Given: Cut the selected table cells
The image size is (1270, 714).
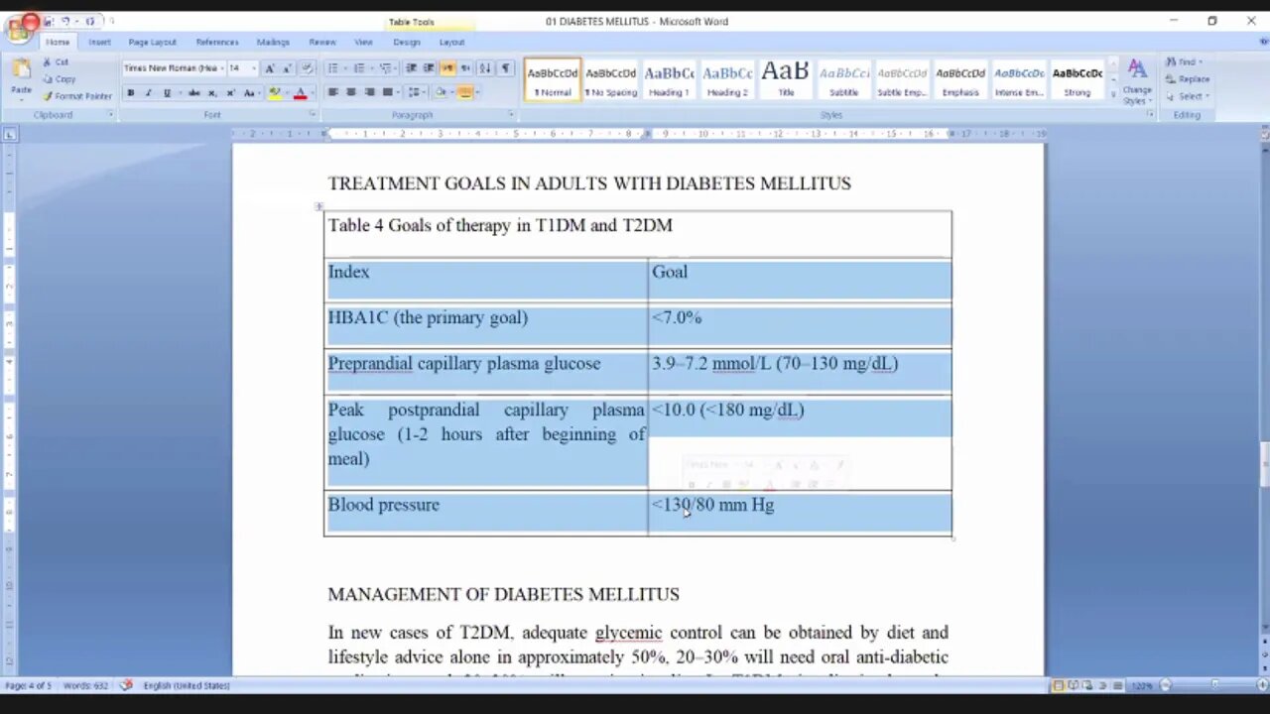Looking at the screenshot, I should (x=56, y=61).
